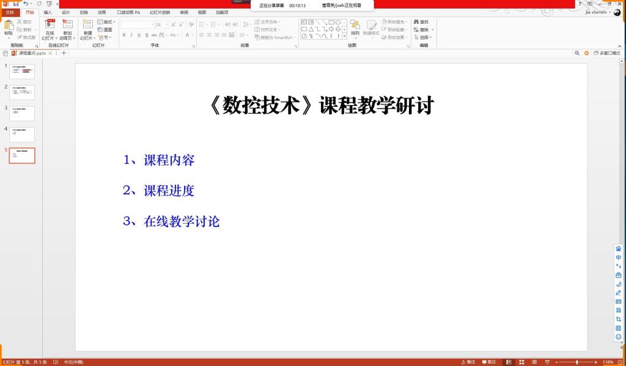Screen dimensions: 626x366
Task: Click the fit slide to window icon
Action: tap(620, 362)
